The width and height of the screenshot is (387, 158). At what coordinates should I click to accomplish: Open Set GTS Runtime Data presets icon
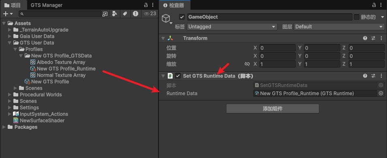[x=373, y=76]
